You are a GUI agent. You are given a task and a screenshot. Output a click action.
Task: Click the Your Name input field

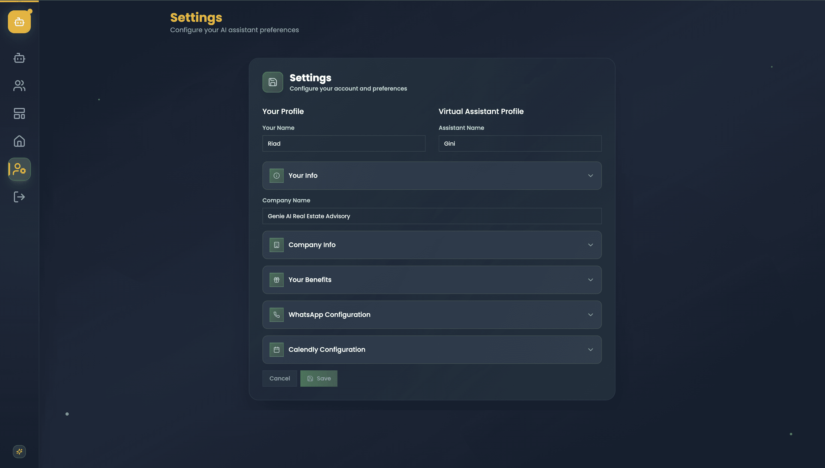[x=344, y=143]
